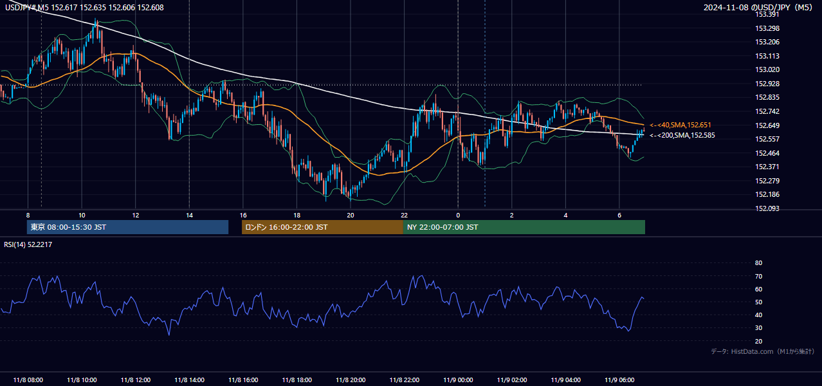The height and width of the screenshot is (386, 822).
Task: Click price level 153.298 on the axis
Action: click(767, 28)
